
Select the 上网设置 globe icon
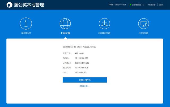click(x=65, y=24)
